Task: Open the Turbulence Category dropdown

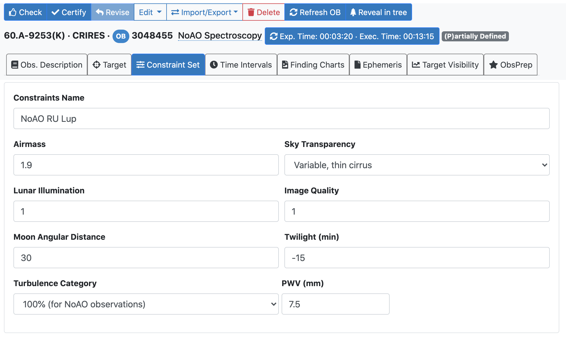Action: (x=146, y=304)
